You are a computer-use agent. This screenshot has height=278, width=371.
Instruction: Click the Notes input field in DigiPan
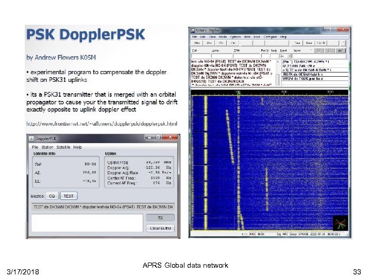click(319, 56)
